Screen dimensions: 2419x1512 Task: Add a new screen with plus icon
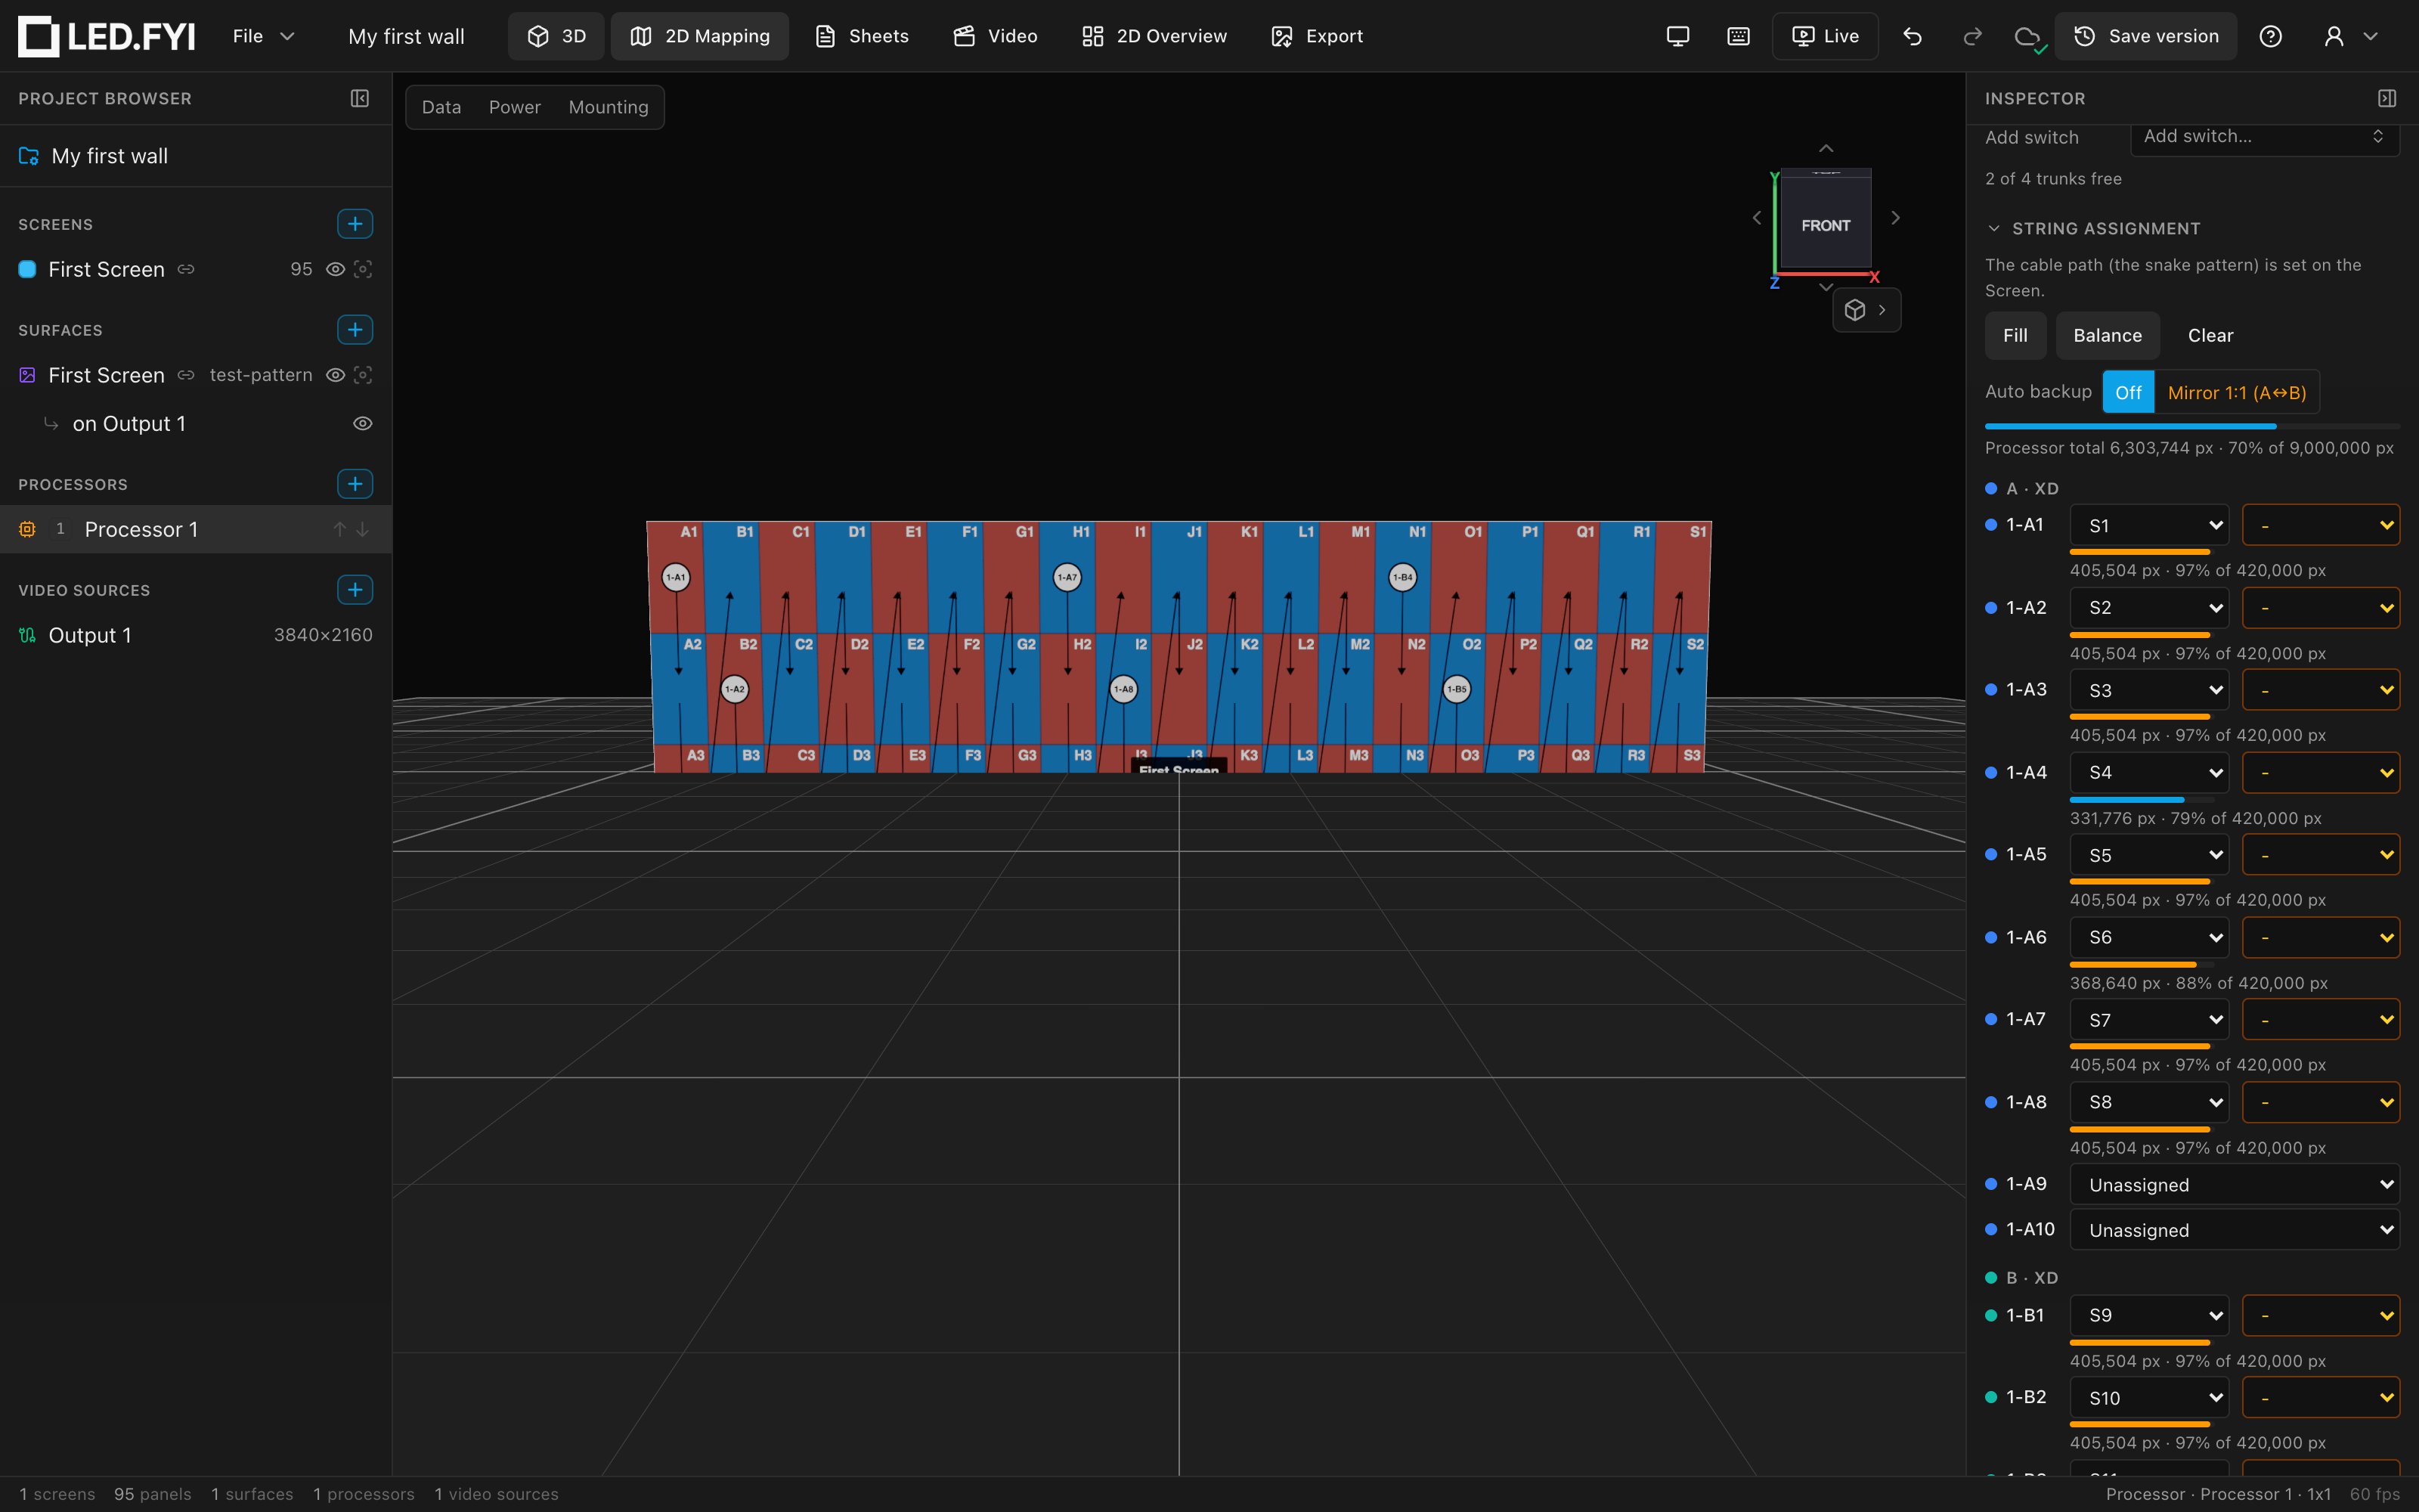tap(355, 224)
